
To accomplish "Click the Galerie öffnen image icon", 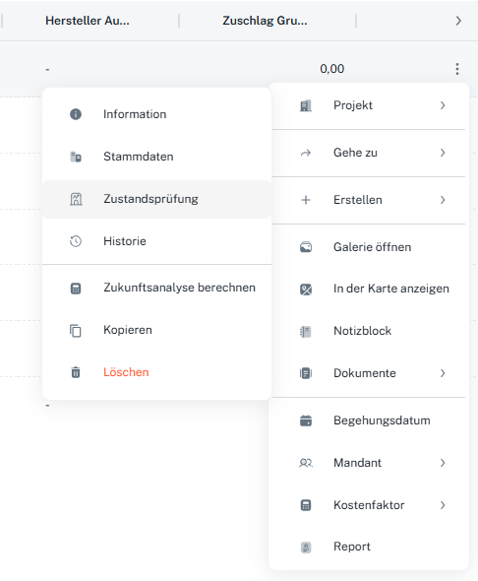I will point(306,247).
